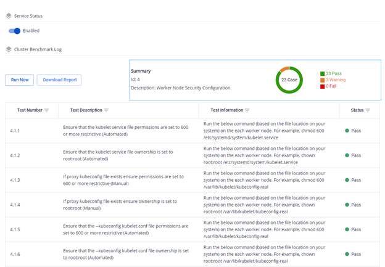Click the Test Information filter icon

[x=247, y=110]
